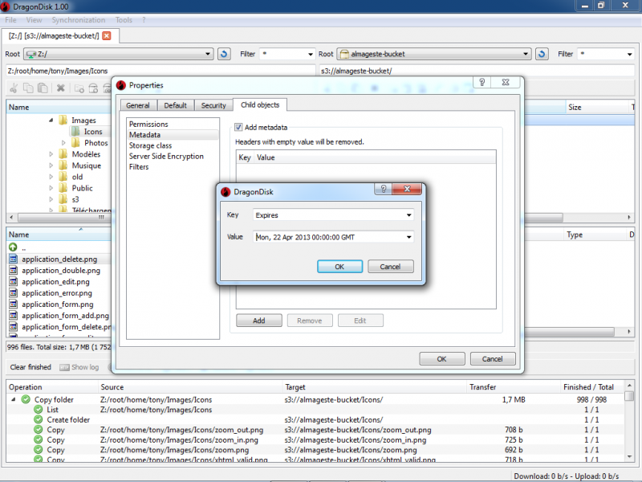Click the Delete X toolbar icon
642x482 pixels.
point(61,88)
